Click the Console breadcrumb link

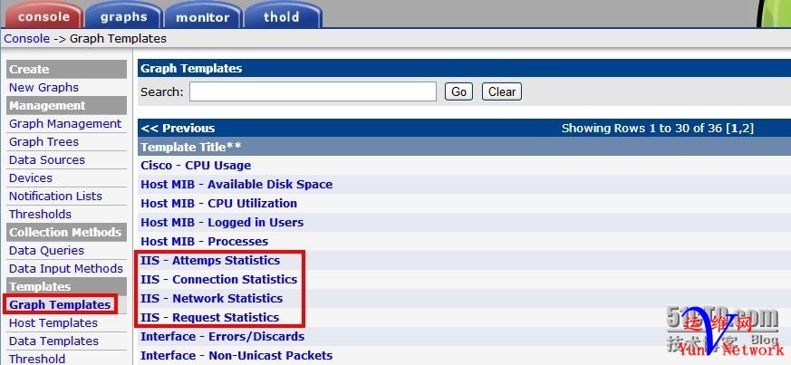coord(27,38)
